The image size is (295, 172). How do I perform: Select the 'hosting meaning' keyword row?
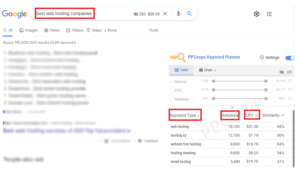(x=231, y=153)
